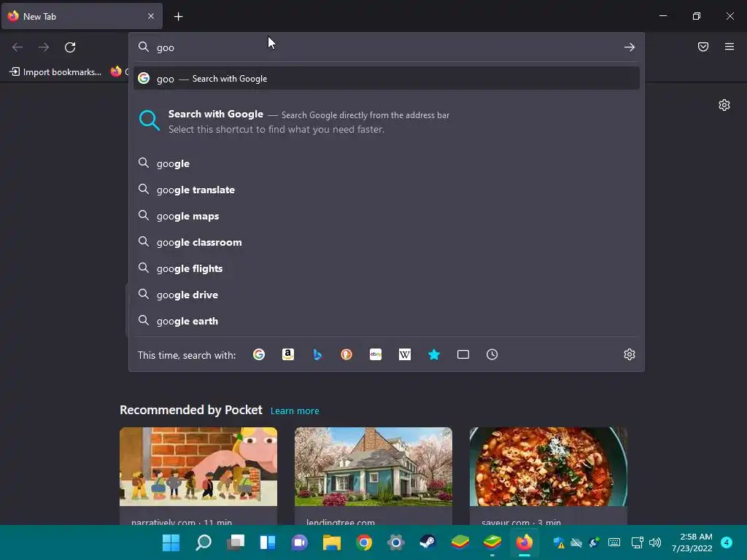
Task: Open Windows taskbar search
Action: click(x=204, y=542)
